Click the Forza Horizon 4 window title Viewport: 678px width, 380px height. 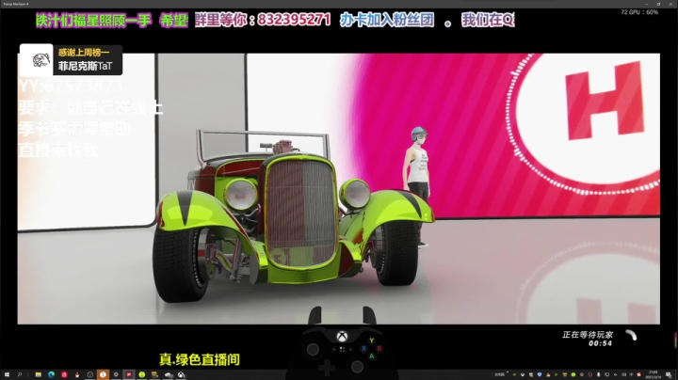(x=16, y=4)
